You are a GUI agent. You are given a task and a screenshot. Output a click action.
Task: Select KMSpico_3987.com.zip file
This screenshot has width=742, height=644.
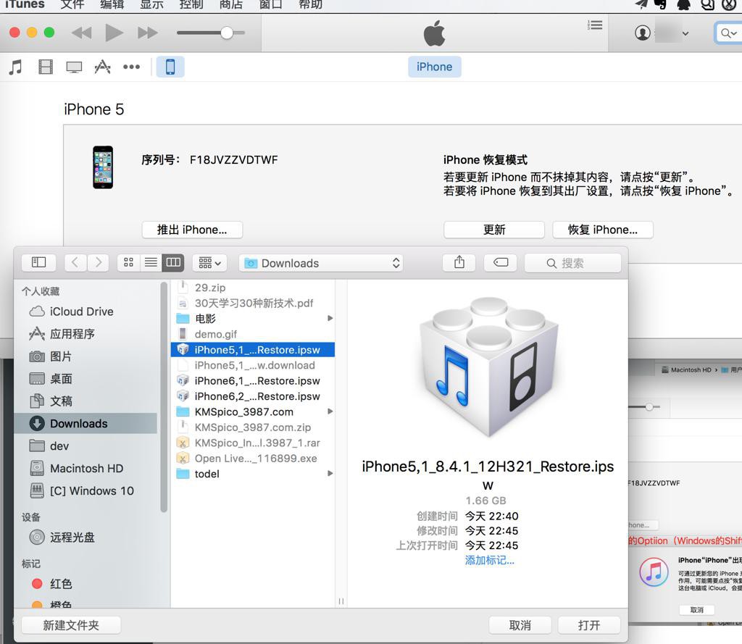tap(253, 427)
